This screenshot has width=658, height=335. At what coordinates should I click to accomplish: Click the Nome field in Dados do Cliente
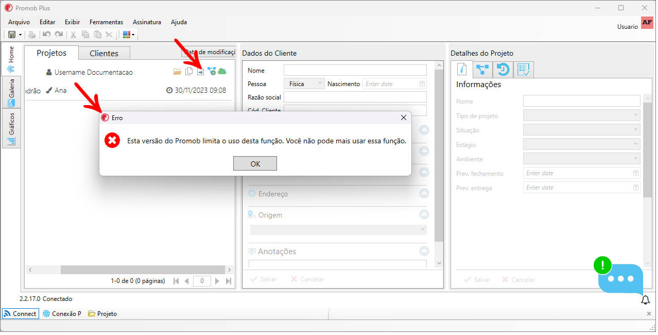355,70
